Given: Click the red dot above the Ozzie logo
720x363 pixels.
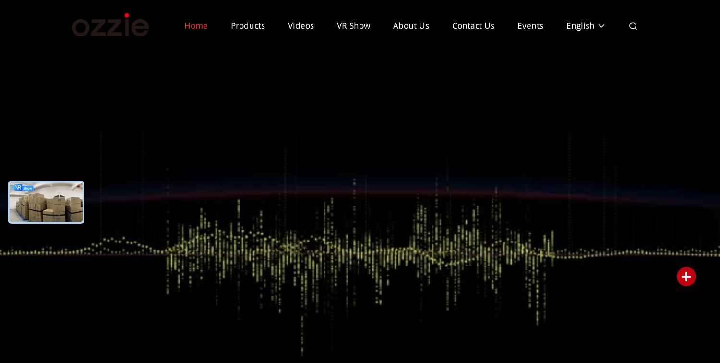Looking at the screenshot, I should (x=127, y=16).
